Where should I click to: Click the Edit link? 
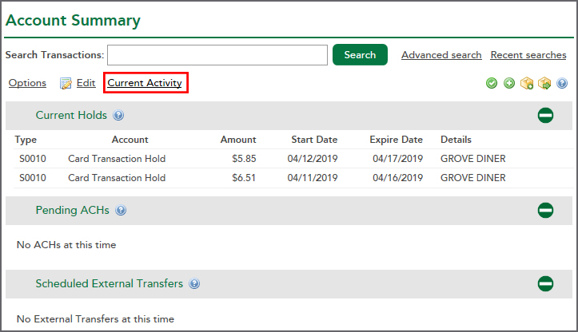pyautogui.click(x=86, y=83)
